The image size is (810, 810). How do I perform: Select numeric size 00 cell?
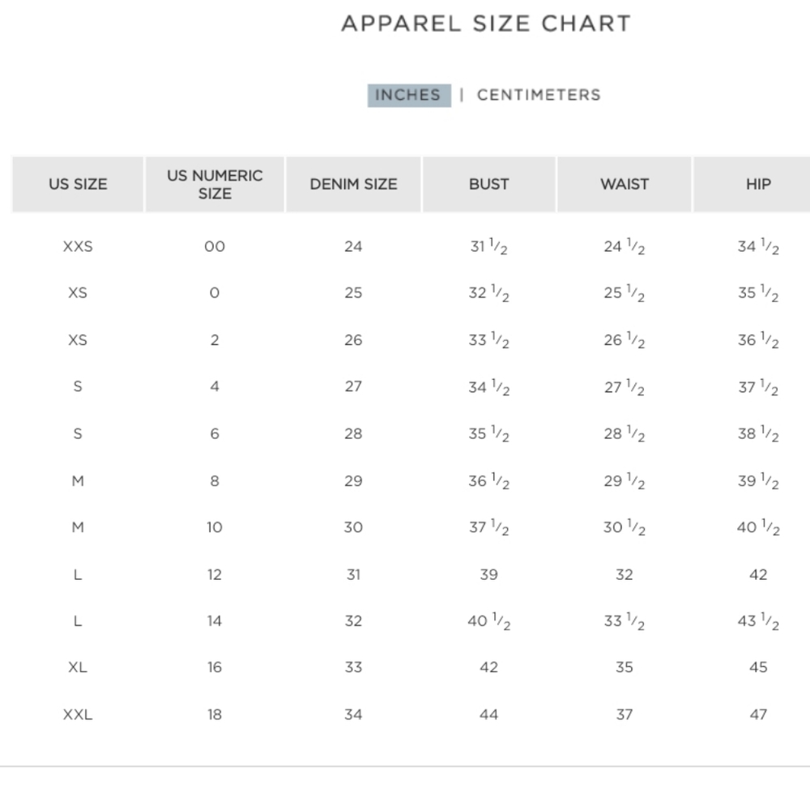(215, 246)
